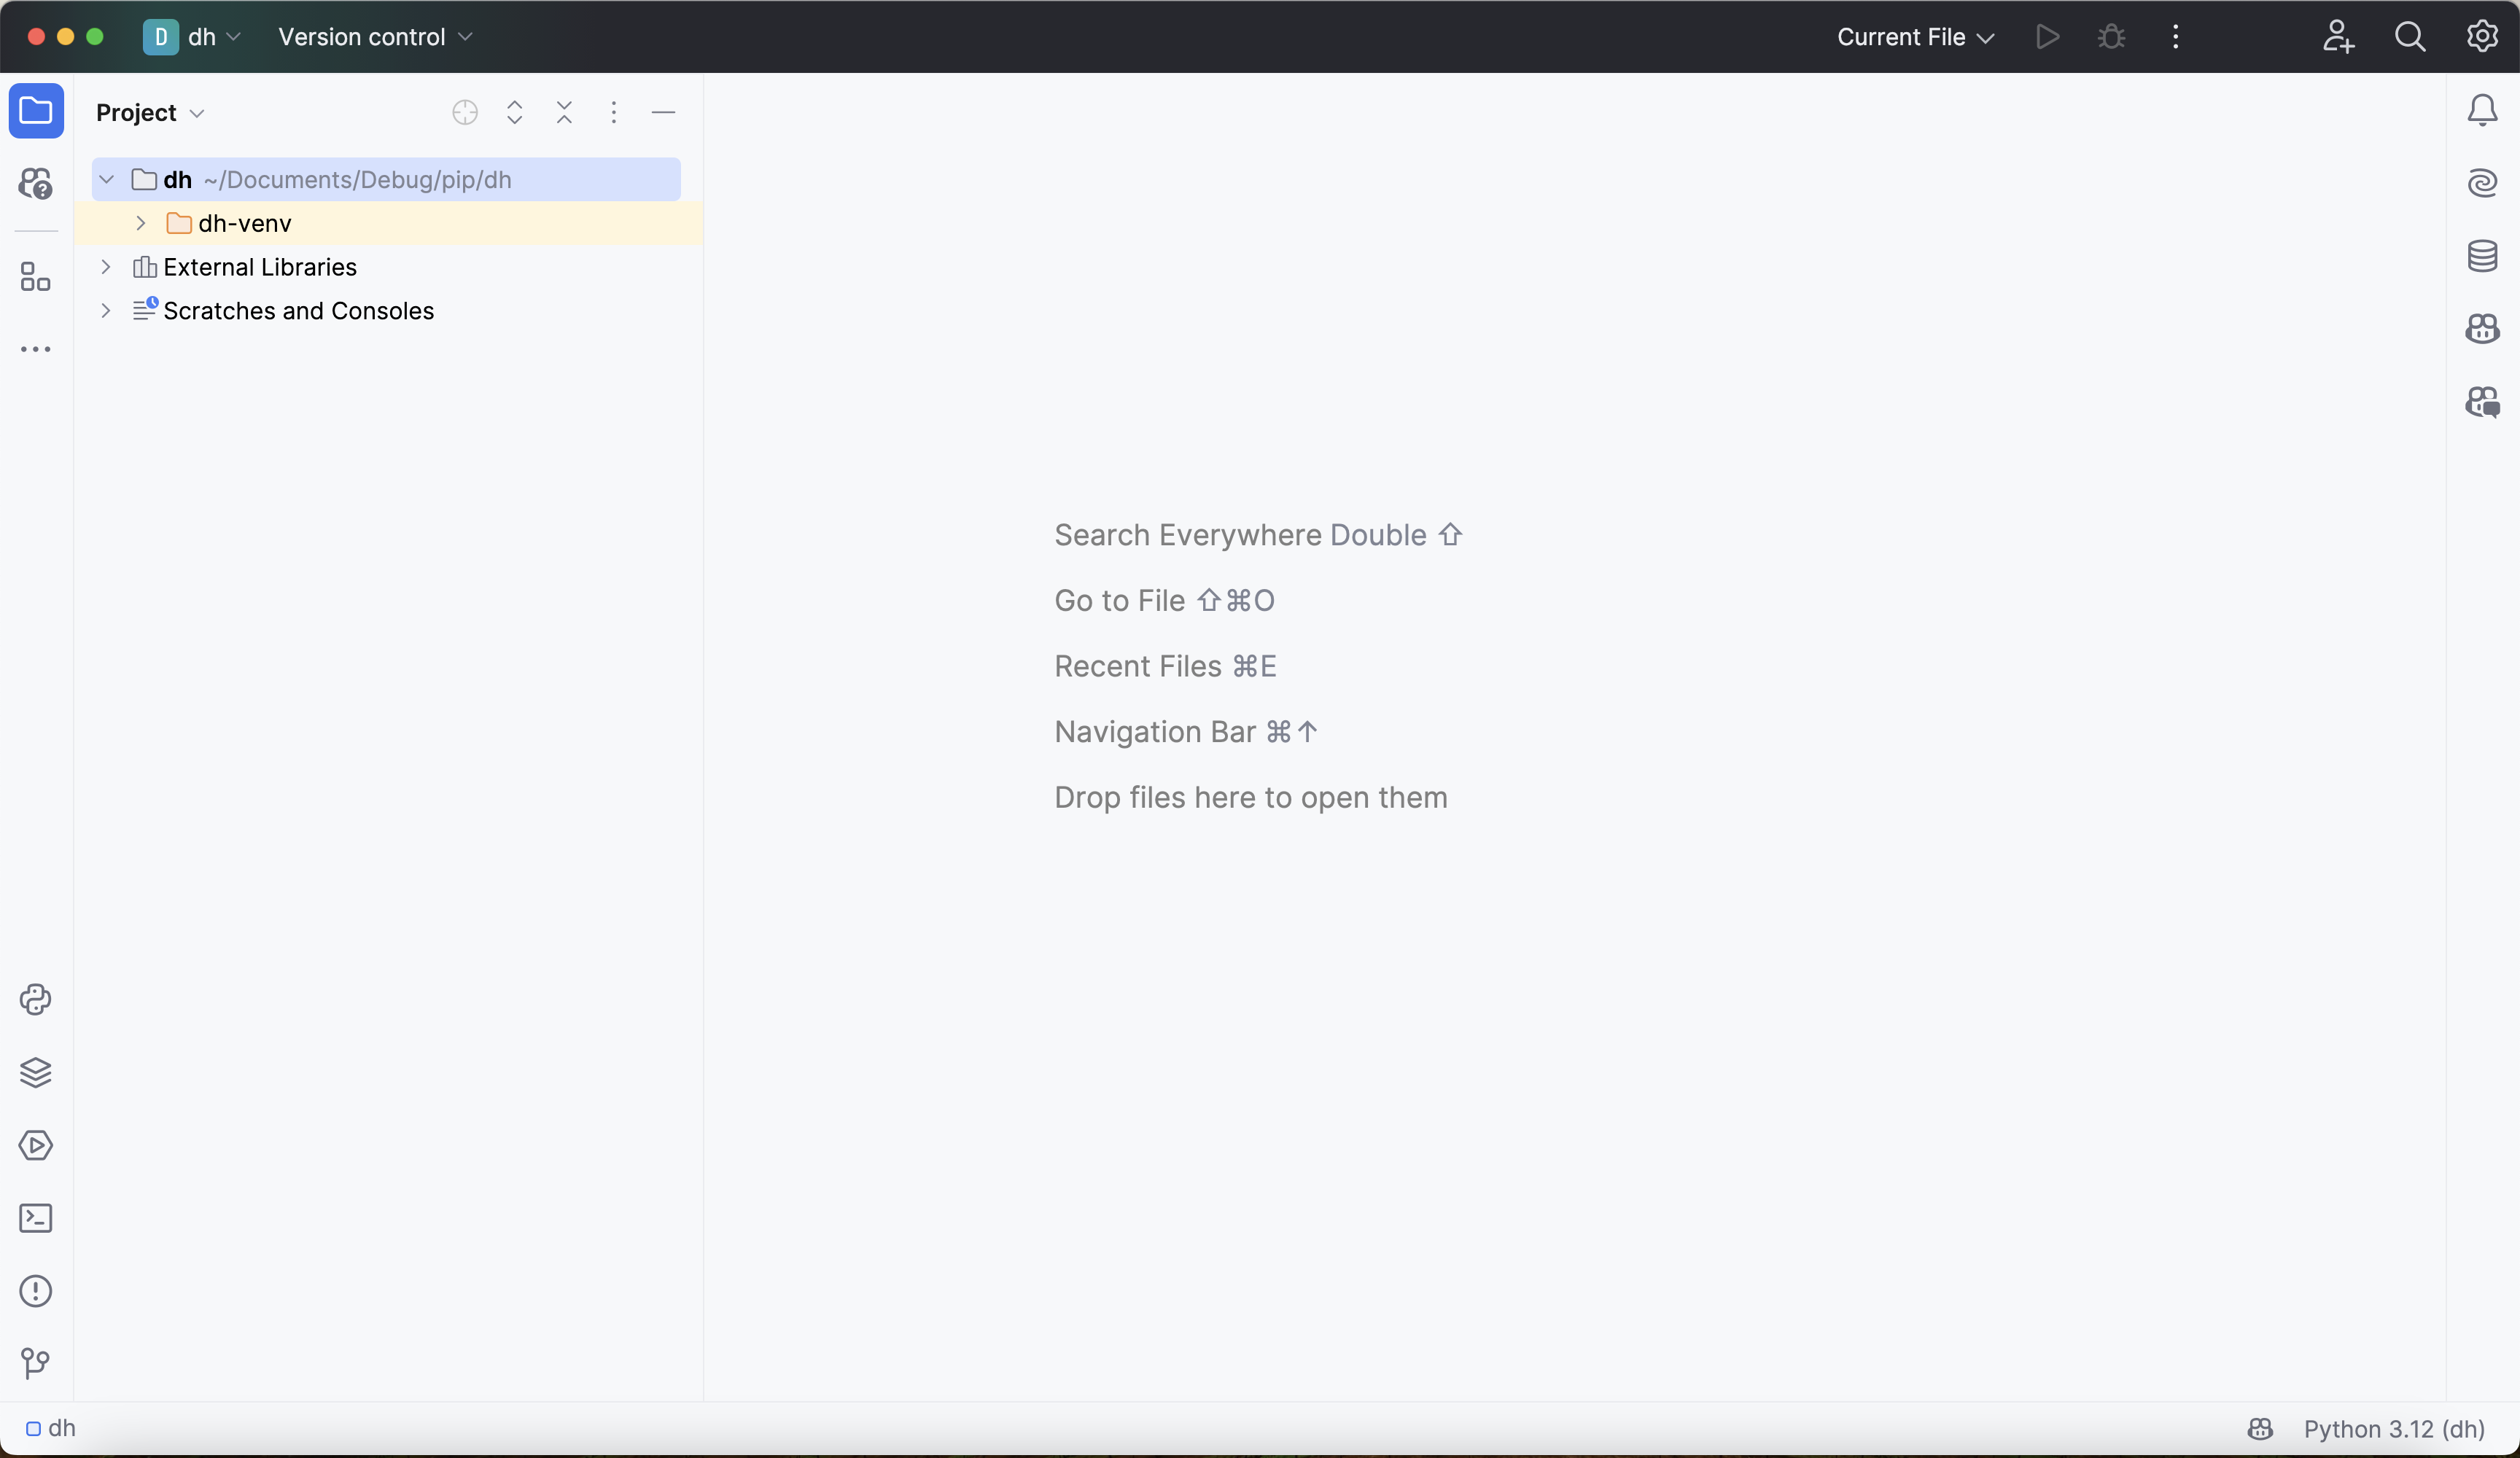Open the Version control menu
Image resolution: width=2520 pixels, height=1458 pixels.
coord(375,37)
